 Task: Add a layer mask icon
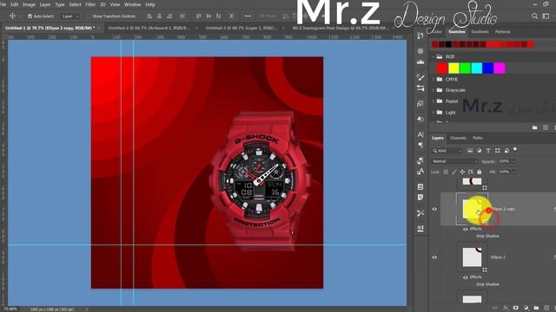tap(515, 309)
